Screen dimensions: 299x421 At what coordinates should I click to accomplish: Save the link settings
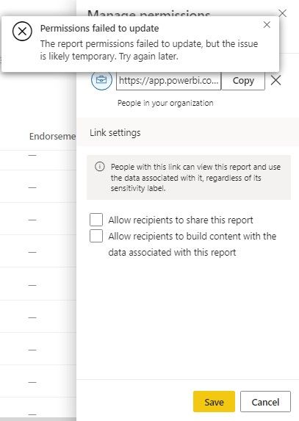point(214,402)
